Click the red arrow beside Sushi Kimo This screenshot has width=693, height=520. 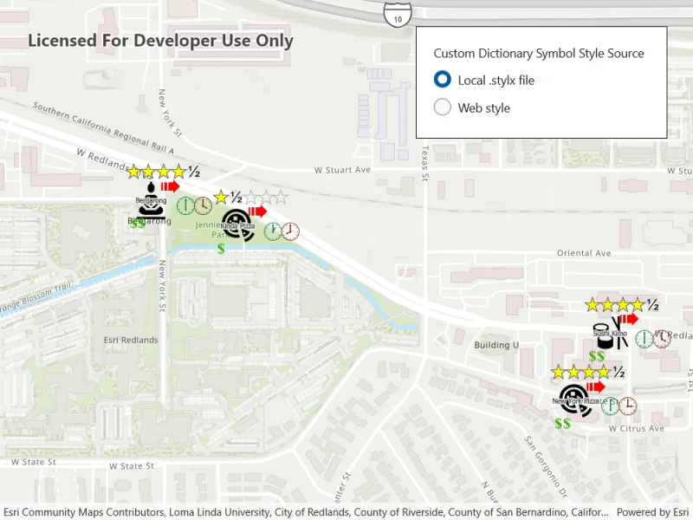(x=629, y=319)
